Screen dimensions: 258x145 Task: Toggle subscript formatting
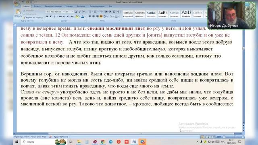click(64, 17)
